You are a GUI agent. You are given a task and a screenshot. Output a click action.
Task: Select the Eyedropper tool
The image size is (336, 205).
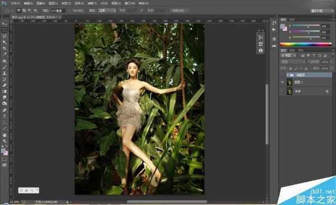coord(4,54)
